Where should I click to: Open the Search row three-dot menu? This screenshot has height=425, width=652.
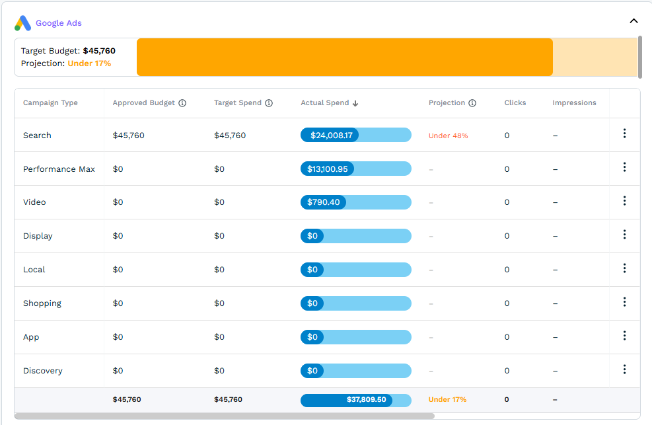point(624,134)
